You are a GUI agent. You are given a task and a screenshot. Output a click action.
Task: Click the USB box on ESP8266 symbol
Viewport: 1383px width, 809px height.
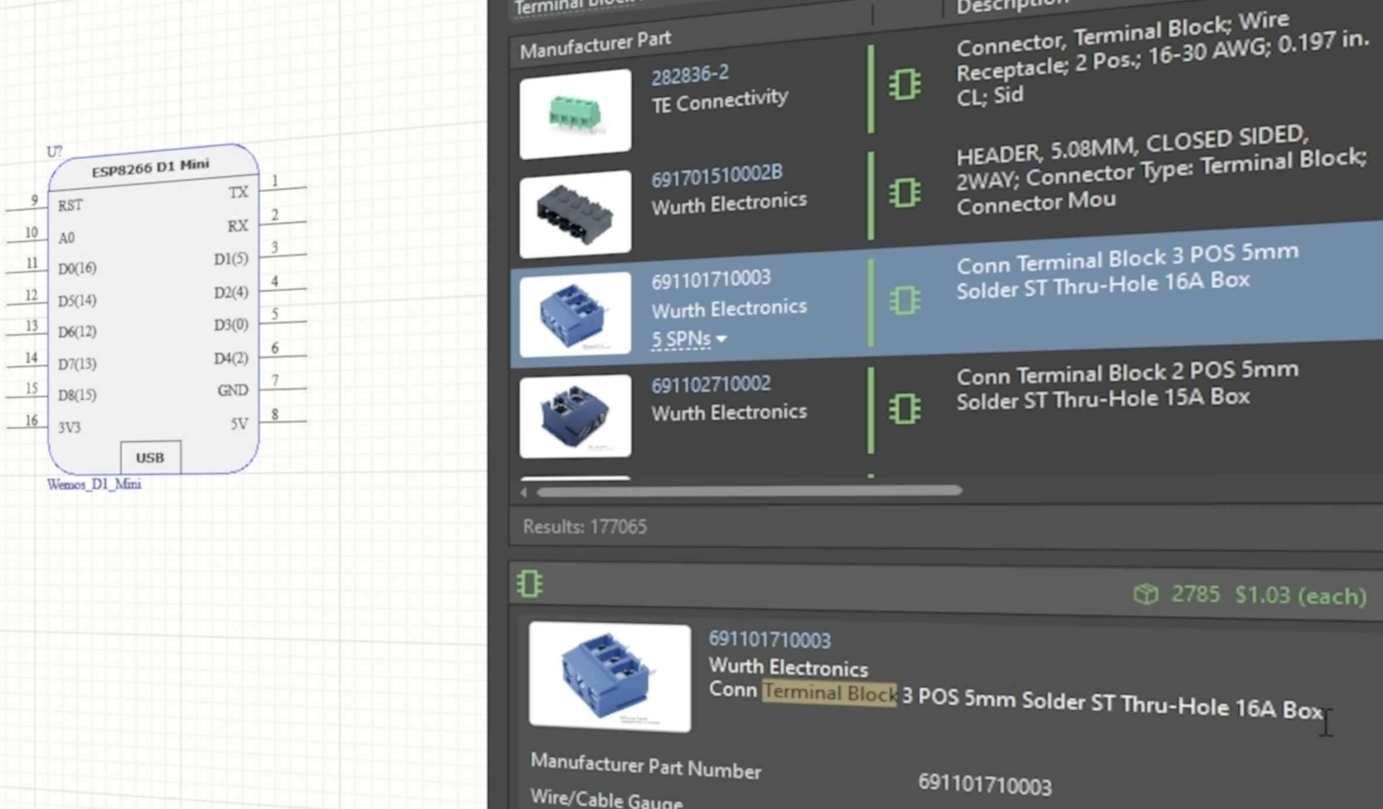pos(150,458)
